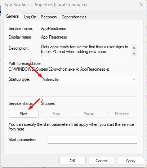Switch to the General tab
This screenshot has width=147, height=168.
13,16
